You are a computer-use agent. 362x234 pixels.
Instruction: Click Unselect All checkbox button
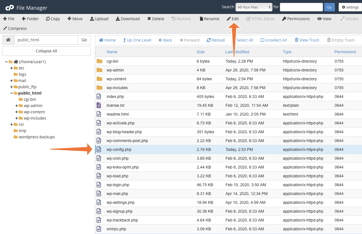(273, 40)
